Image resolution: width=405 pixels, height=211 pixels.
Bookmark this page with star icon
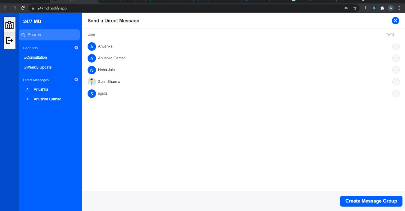[355, 8]
